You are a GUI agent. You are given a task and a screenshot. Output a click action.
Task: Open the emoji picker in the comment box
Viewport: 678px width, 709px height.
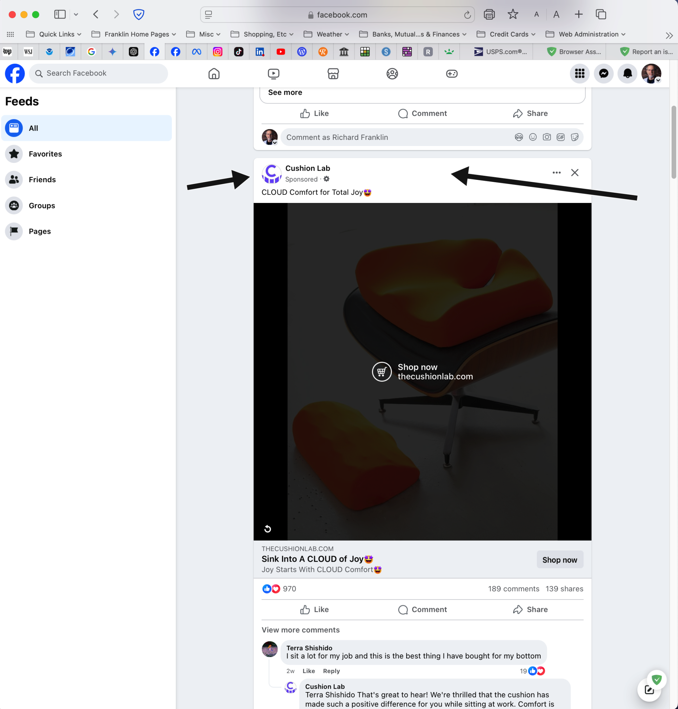coord(533,137)
